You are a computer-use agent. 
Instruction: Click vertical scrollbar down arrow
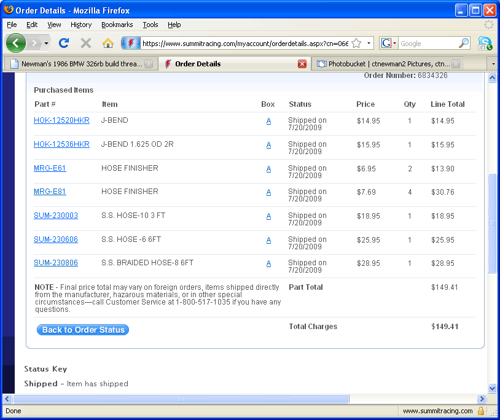point(492,388)
